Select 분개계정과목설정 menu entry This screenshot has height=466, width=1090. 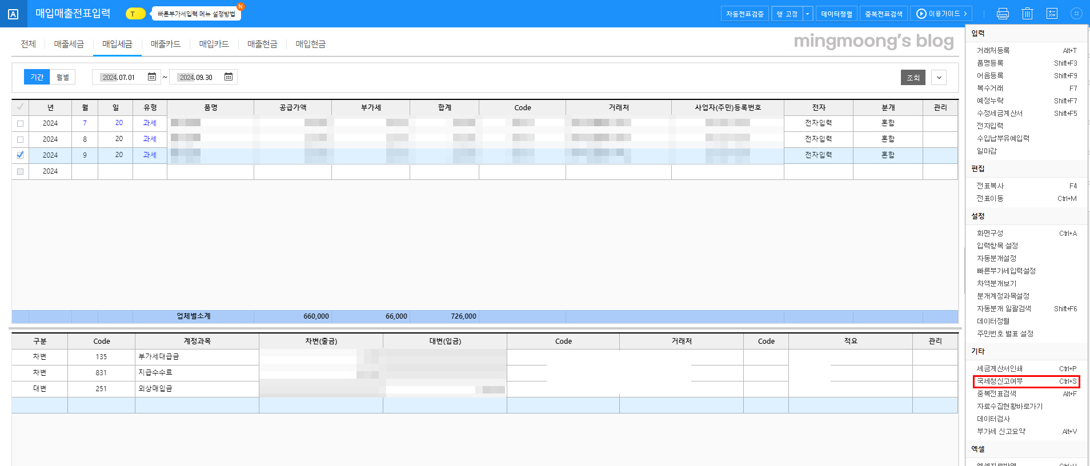coord(1003,296)
